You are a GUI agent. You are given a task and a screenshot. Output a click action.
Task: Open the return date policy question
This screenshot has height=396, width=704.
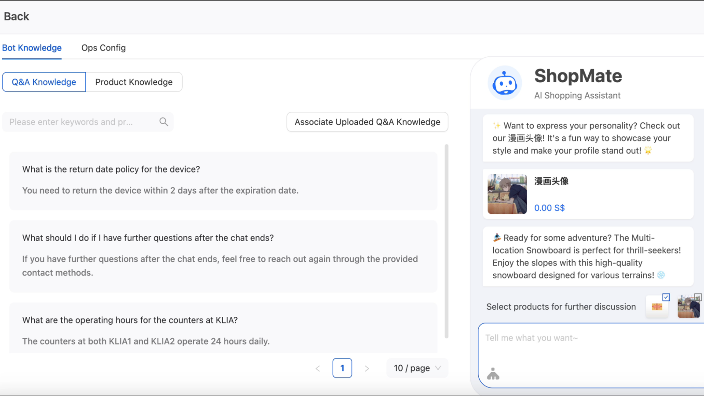[x=111, y=169]
